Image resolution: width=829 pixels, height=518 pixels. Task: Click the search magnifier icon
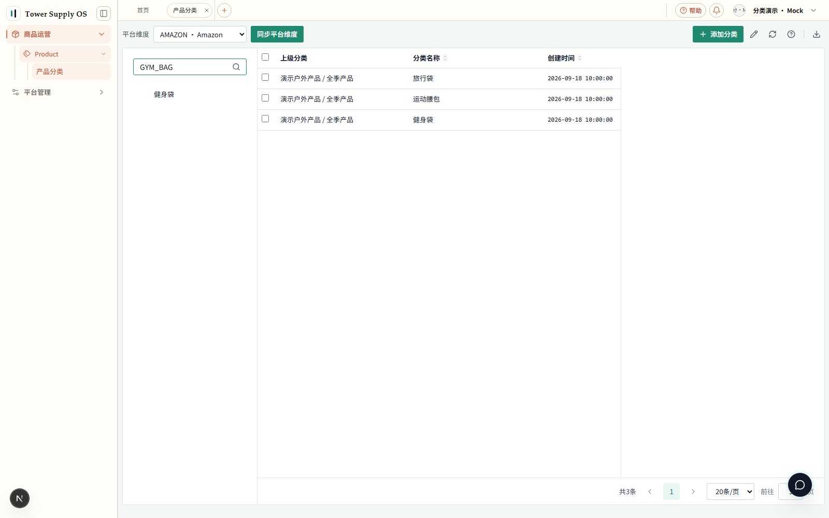click(236, 67)
